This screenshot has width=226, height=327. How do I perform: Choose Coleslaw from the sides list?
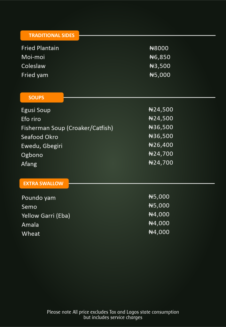coord(34,66)
